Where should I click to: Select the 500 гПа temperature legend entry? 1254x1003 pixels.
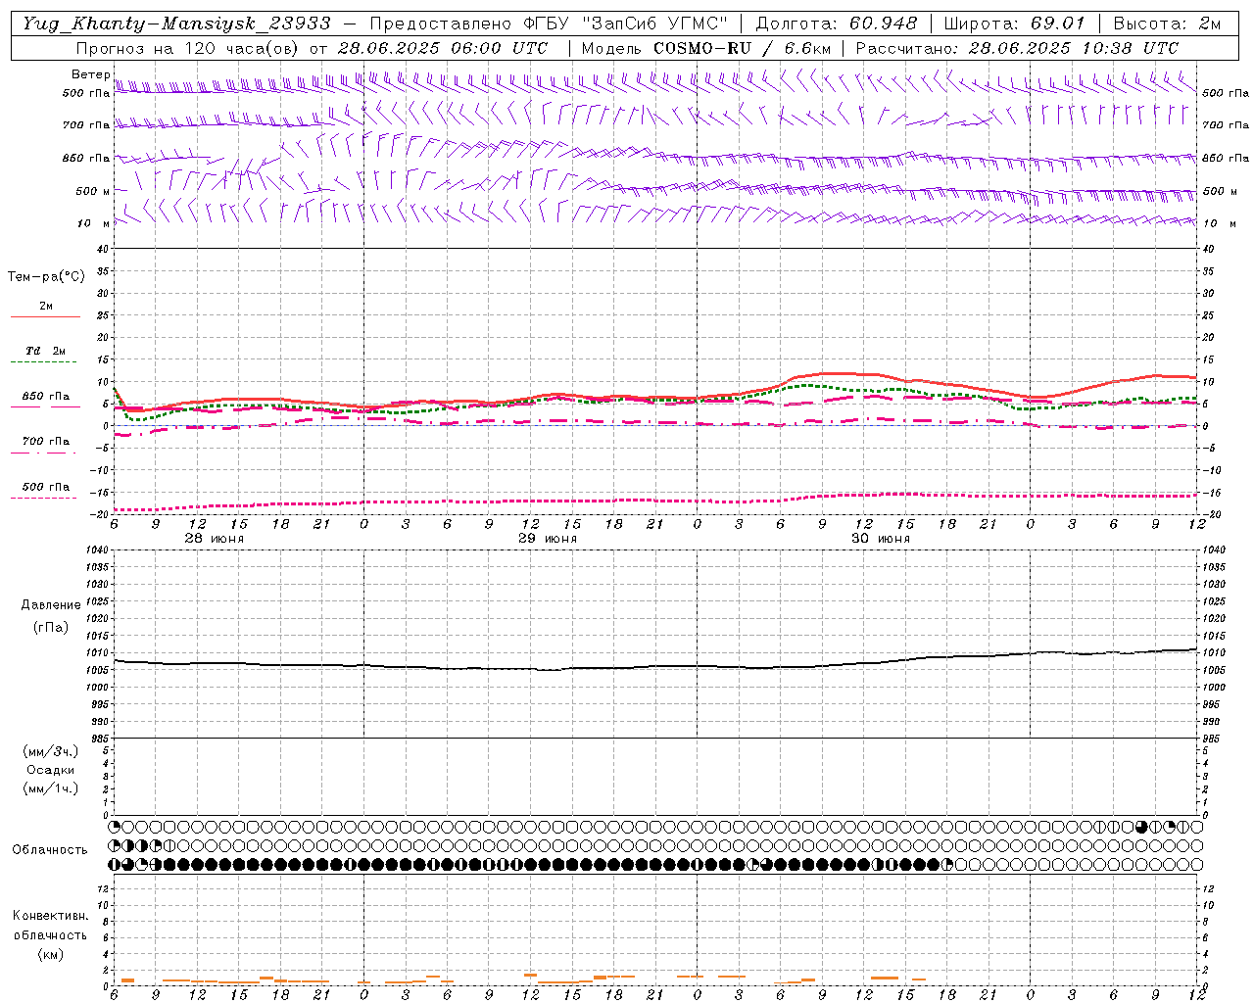coord(46,487)
